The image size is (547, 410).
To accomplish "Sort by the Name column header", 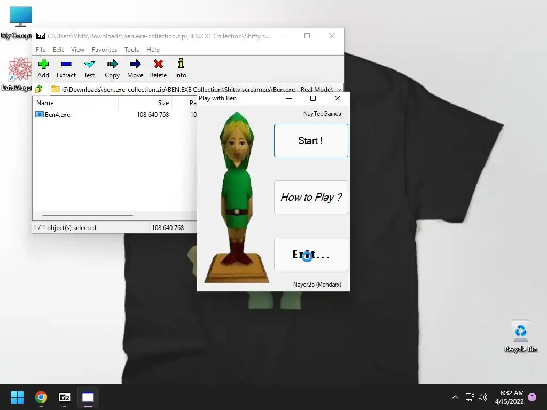I will click(45, 103).
